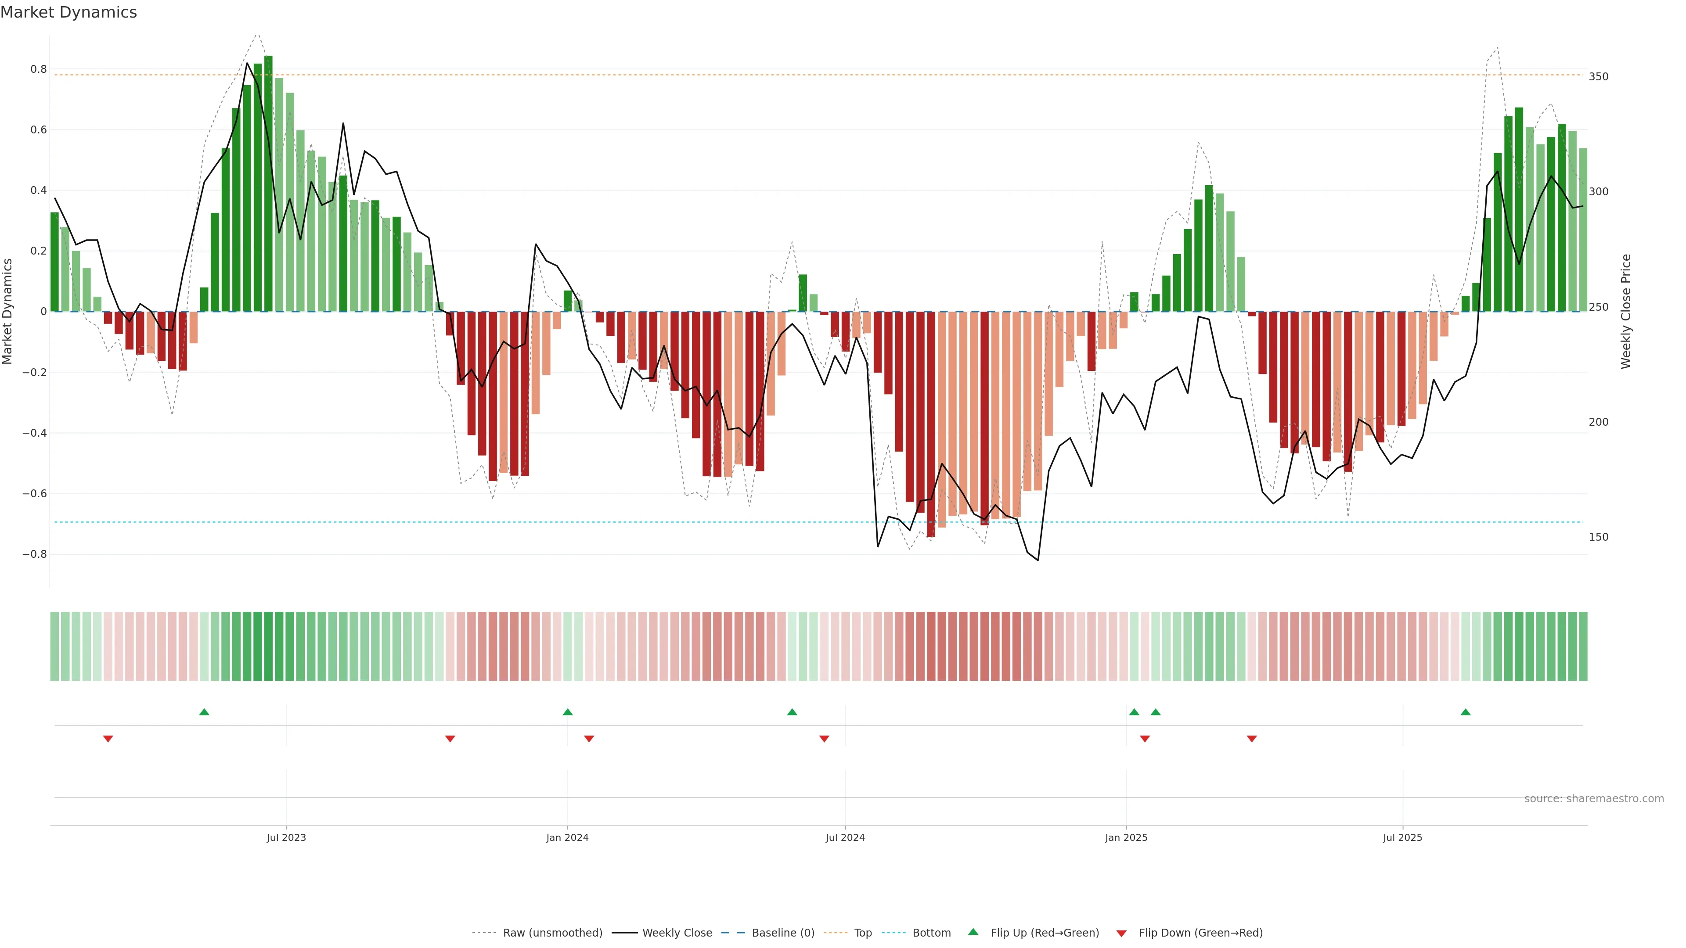Click the Jul 2023 x-axis label
This screenshot has width=1686, height=948.
(286, 837)
